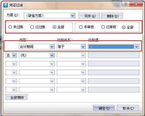Select 全部 in the audit status group
This screenshot has height=116, width=145.
coord(124,27)
